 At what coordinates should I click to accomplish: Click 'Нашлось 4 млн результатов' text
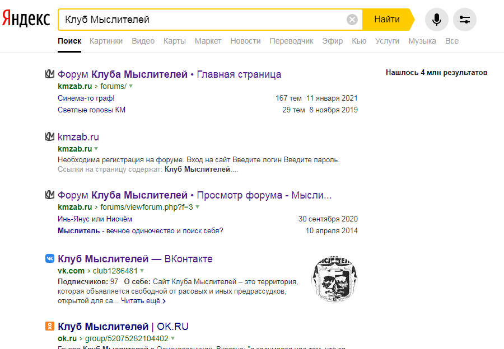click(436, 73)
